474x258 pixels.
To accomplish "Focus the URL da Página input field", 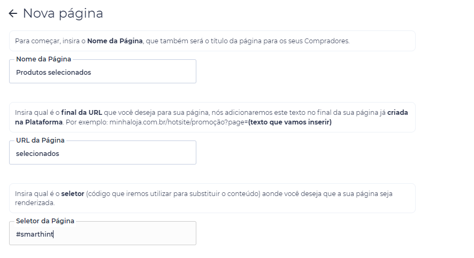I will click(103, 152).
